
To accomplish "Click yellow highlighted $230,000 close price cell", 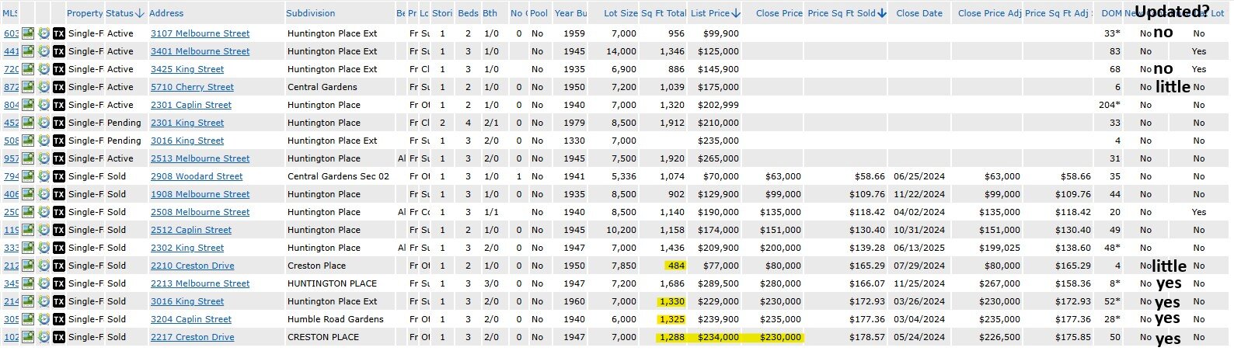I will coord(775,337).
